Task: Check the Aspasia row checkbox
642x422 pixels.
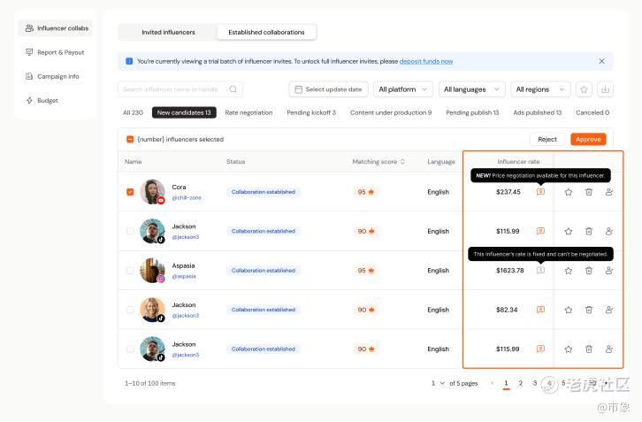Action: point(130,271)
